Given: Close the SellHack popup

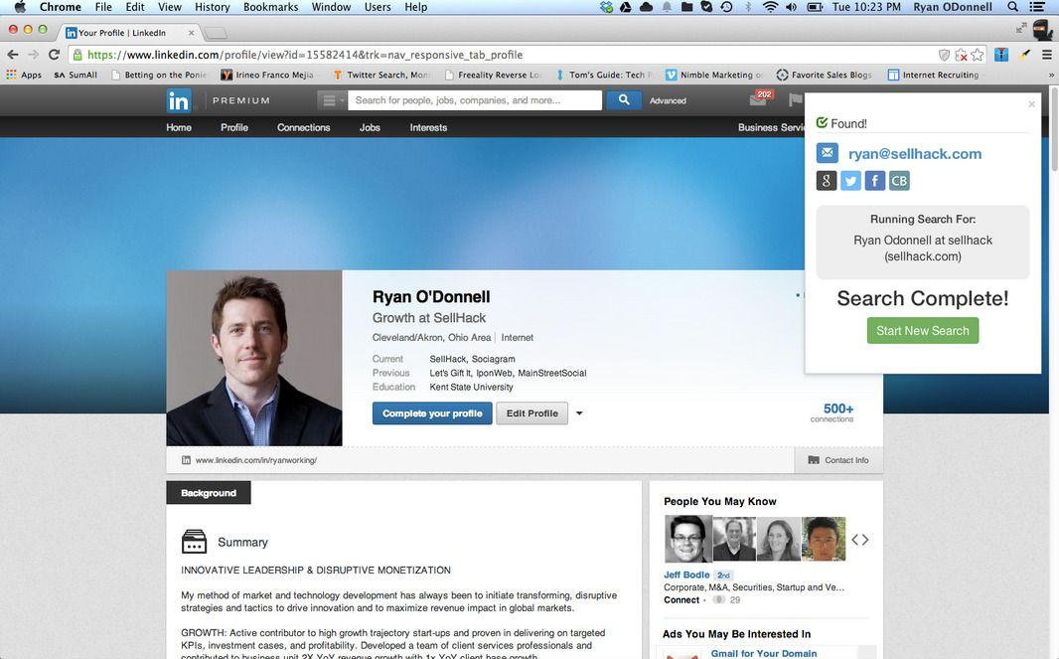Looking at the screenshot, I should click(x=1031, y=104).
